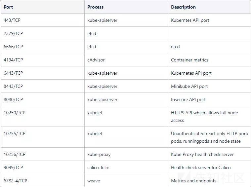The height and width of the screenshot is (187, 251).
Task: Select the calico-felix process cell
Action: pos(98,168)
